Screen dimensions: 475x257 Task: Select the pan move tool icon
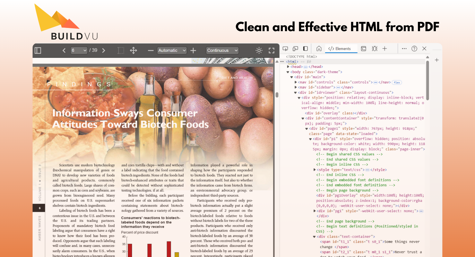(133, 50)
